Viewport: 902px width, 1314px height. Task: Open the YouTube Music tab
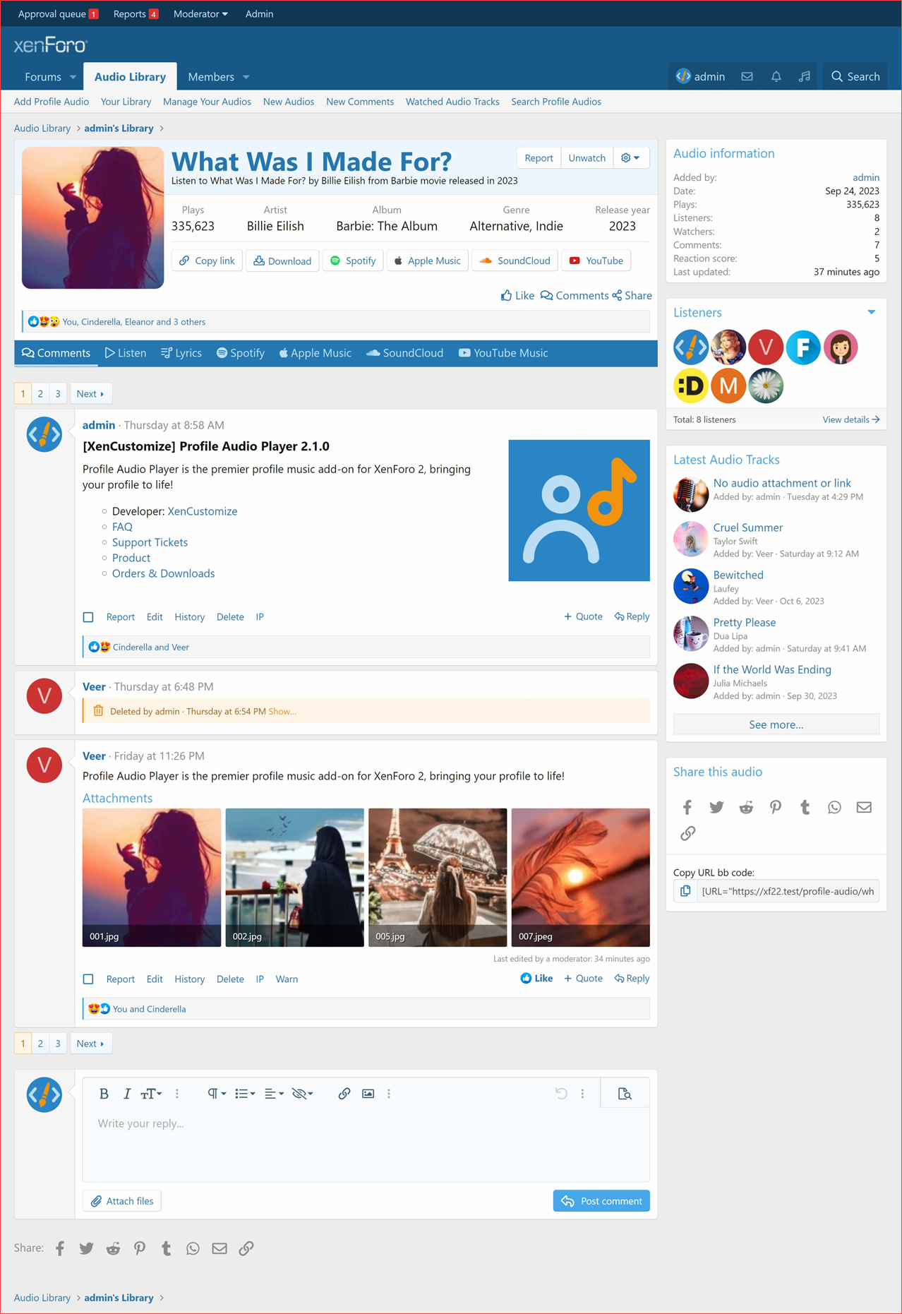pyautogui.click(x=503, y=353)
